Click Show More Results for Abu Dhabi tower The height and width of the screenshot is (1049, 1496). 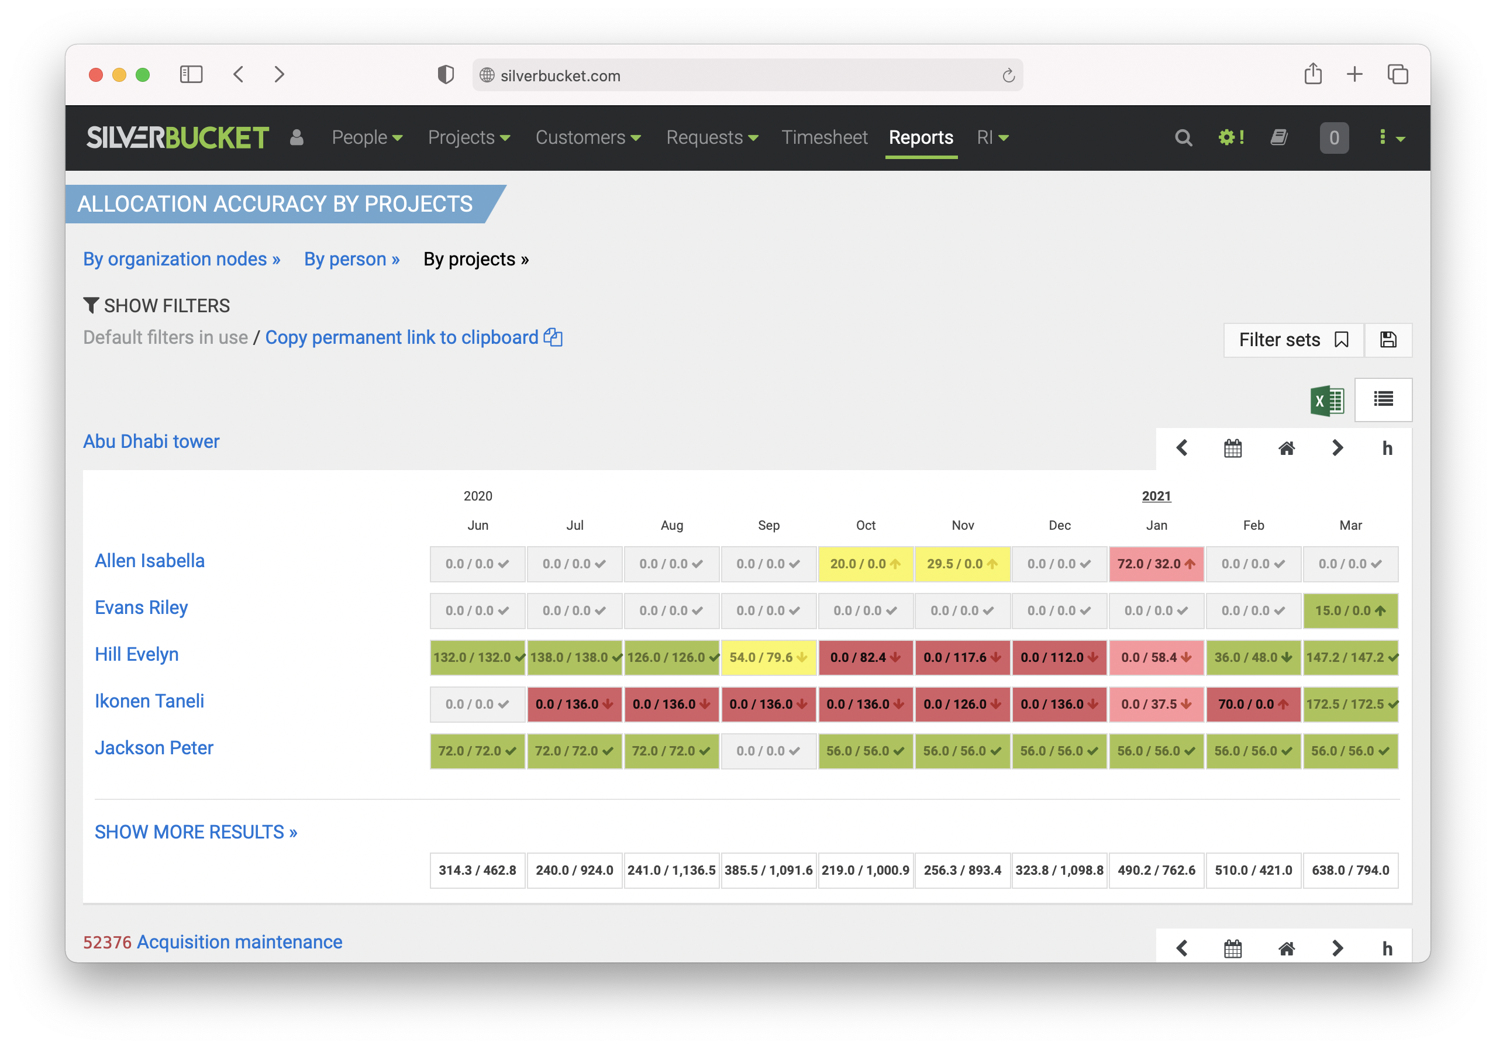click(195, 831)
